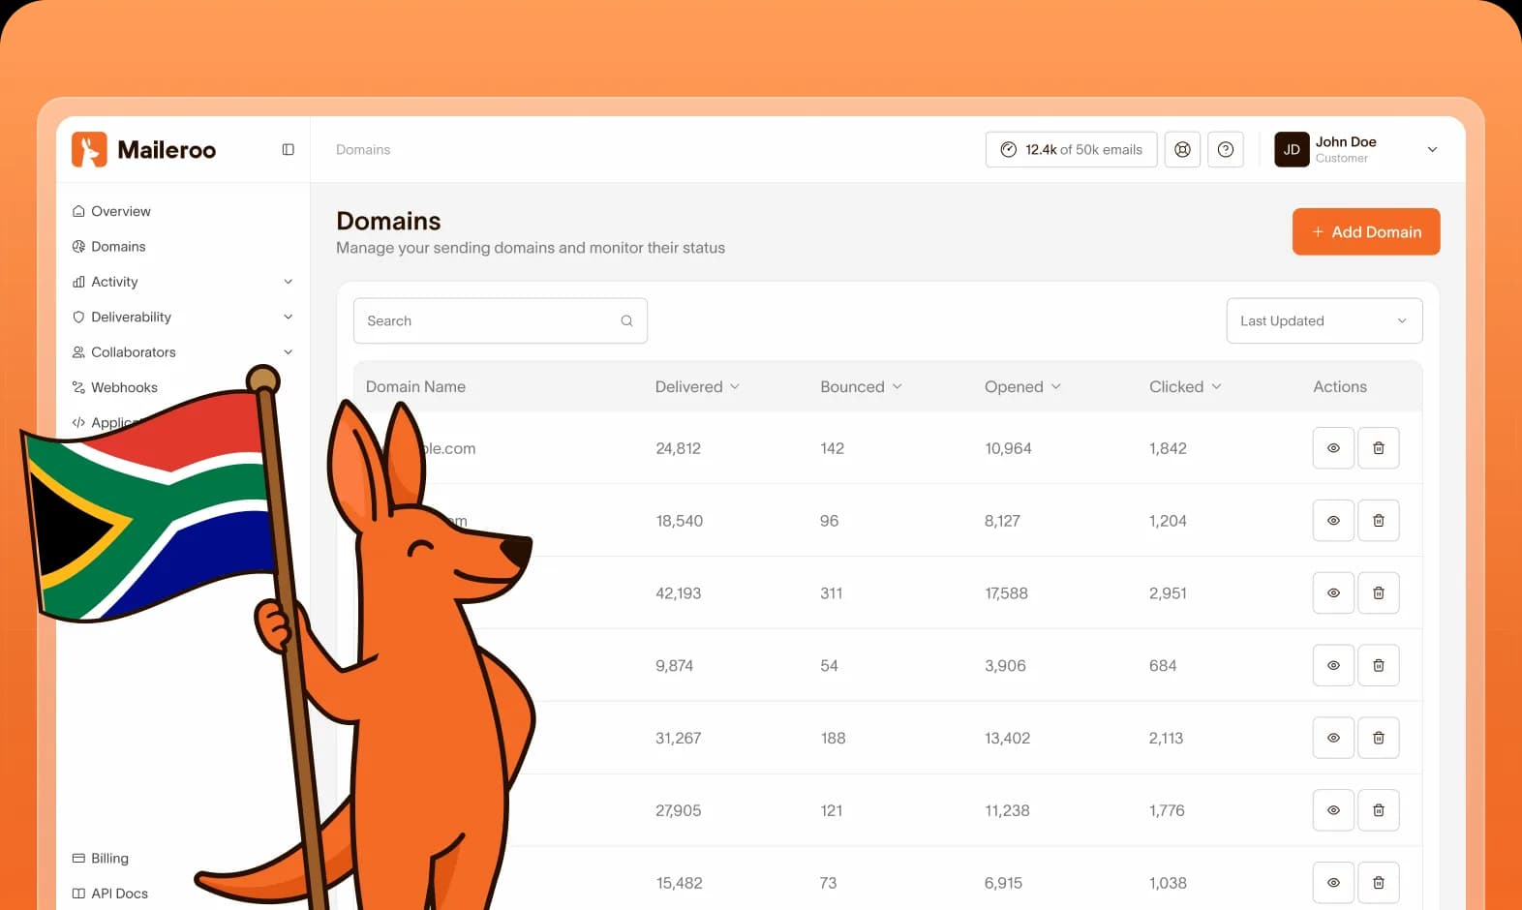The width and height of the screenshot is (1522, 910).
Task: Open the help question mark icon
Action: (1226, 149)
